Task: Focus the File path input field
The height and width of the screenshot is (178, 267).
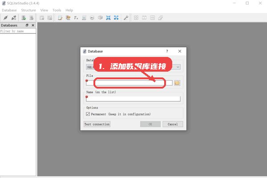Action: tap(129, 83)
